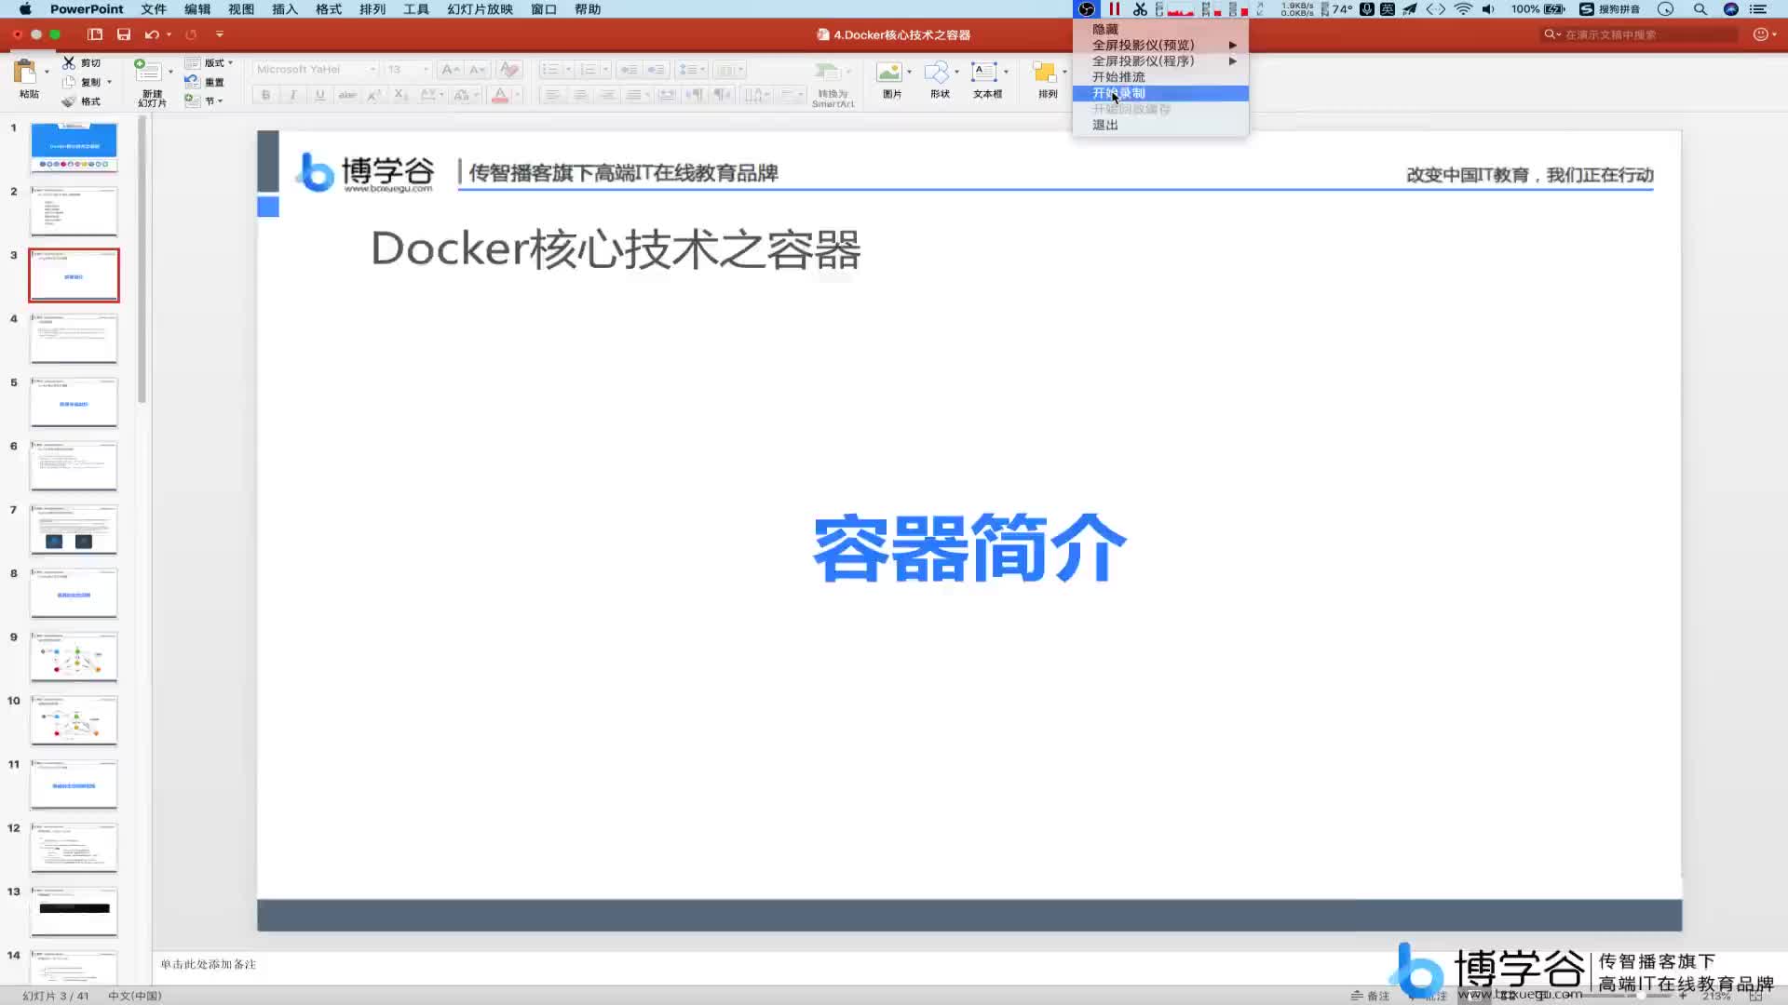
Task: Click the 搜狗拼音 input method
Action: click(x=1609, y=9)
